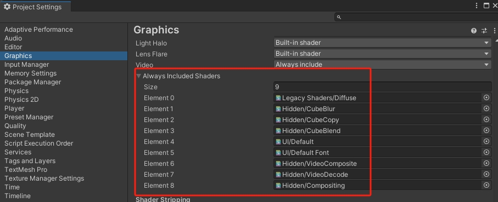Open Timeline settings category
498x202 pixels.
[18, 196]
